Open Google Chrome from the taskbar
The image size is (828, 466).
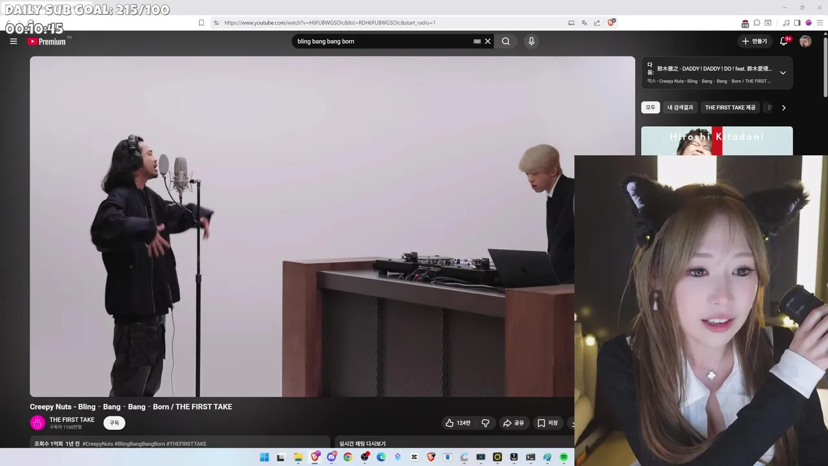(x=348, y=457)
